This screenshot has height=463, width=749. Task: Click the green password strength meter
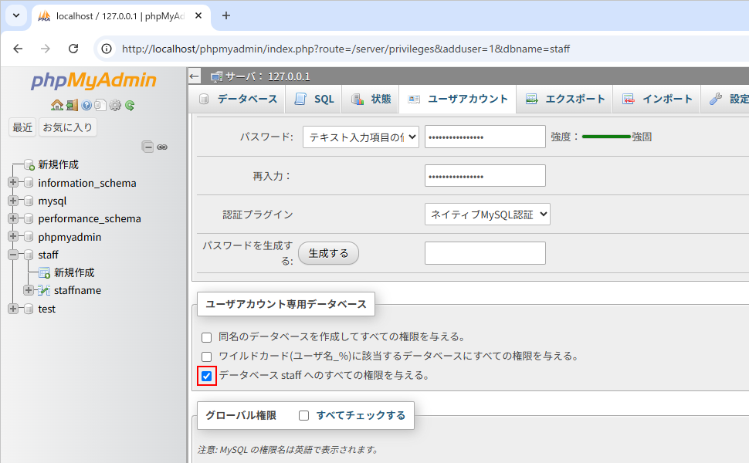click(607, 136)
